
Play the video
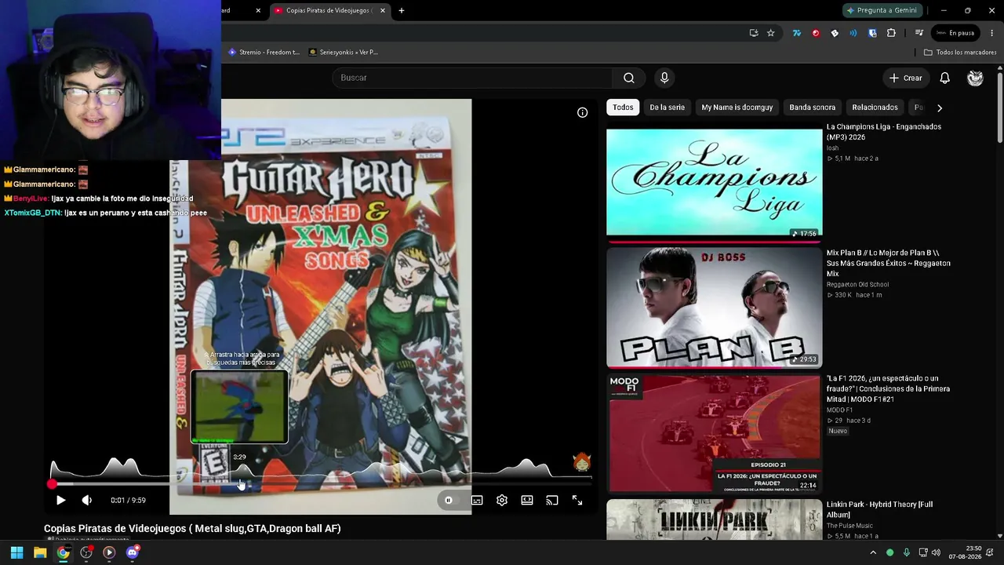pyautogui.click(x=60, y=500)
